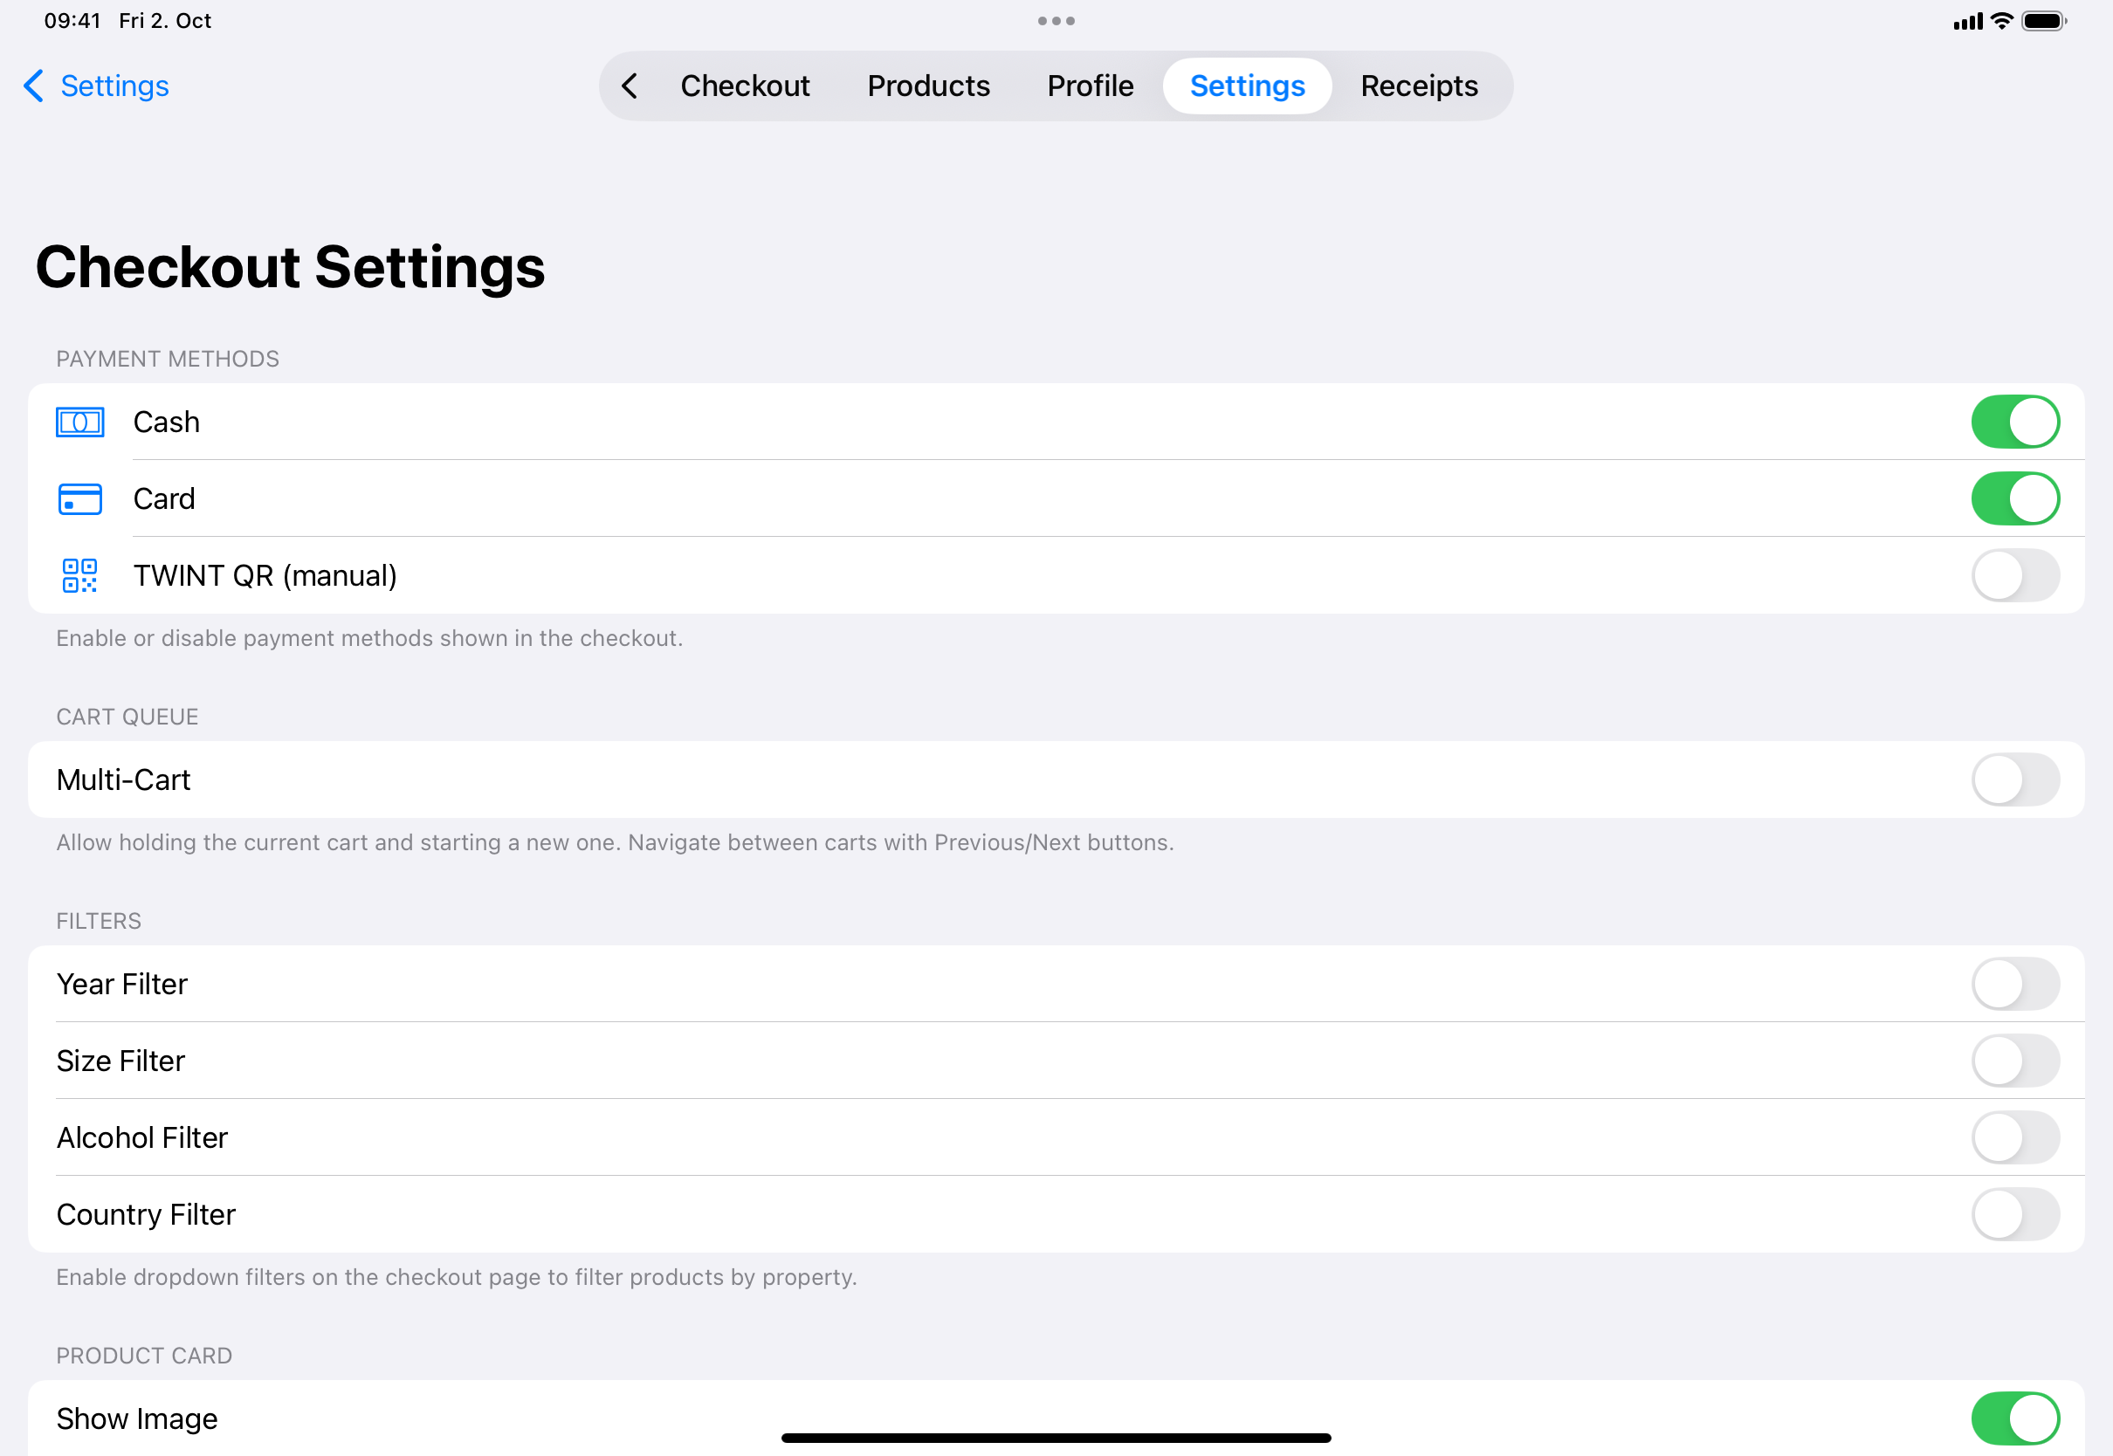2113x1456 pixels.
Task: Turn on the Alcohol Filter switch
Action: pyautogui.click(x=2015, y=1137)
